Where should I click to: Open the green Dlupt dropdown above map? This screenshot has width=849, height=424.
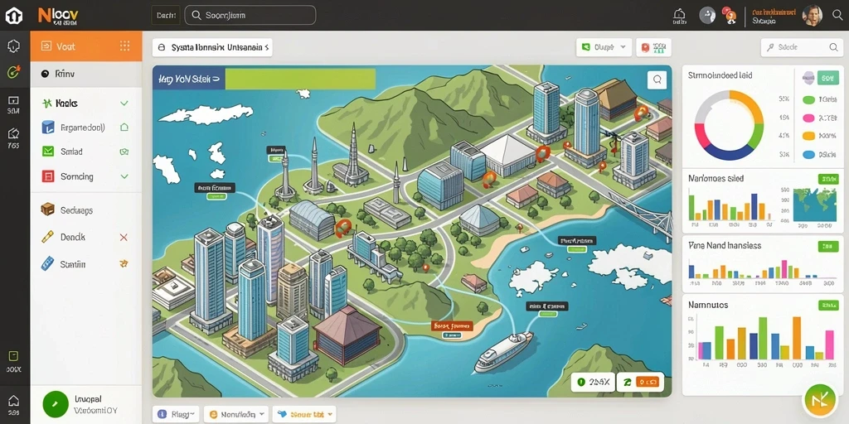[x=604, y=47]
